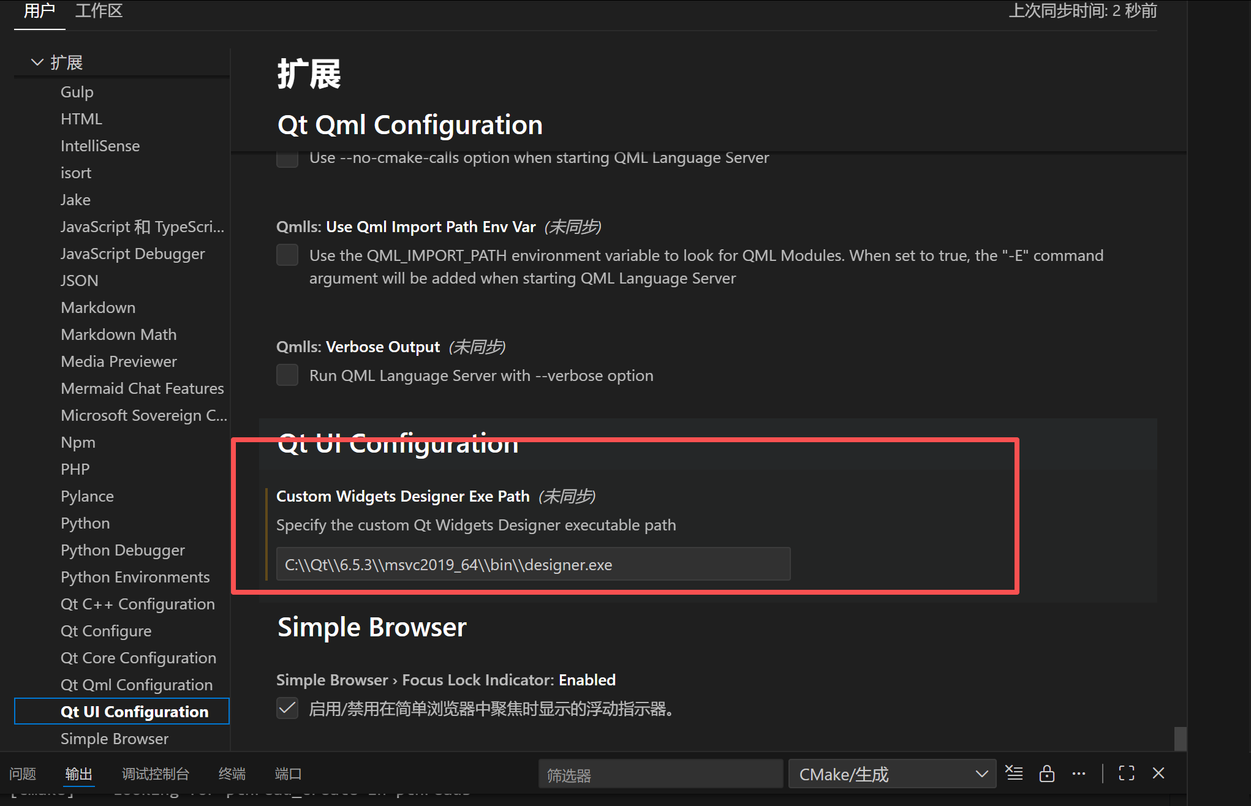The height and width of the screenshot is (806, 1251).
Task: Open the 问题 panel tab
Action: 23,774
